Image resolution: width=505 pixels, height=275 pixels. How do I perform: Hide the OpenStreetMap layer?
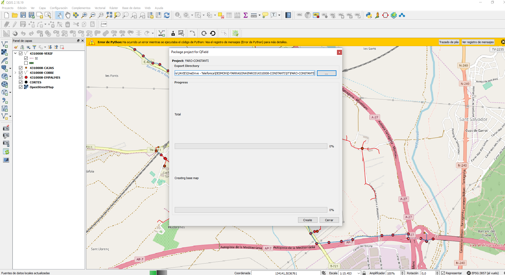pos(21,87)
